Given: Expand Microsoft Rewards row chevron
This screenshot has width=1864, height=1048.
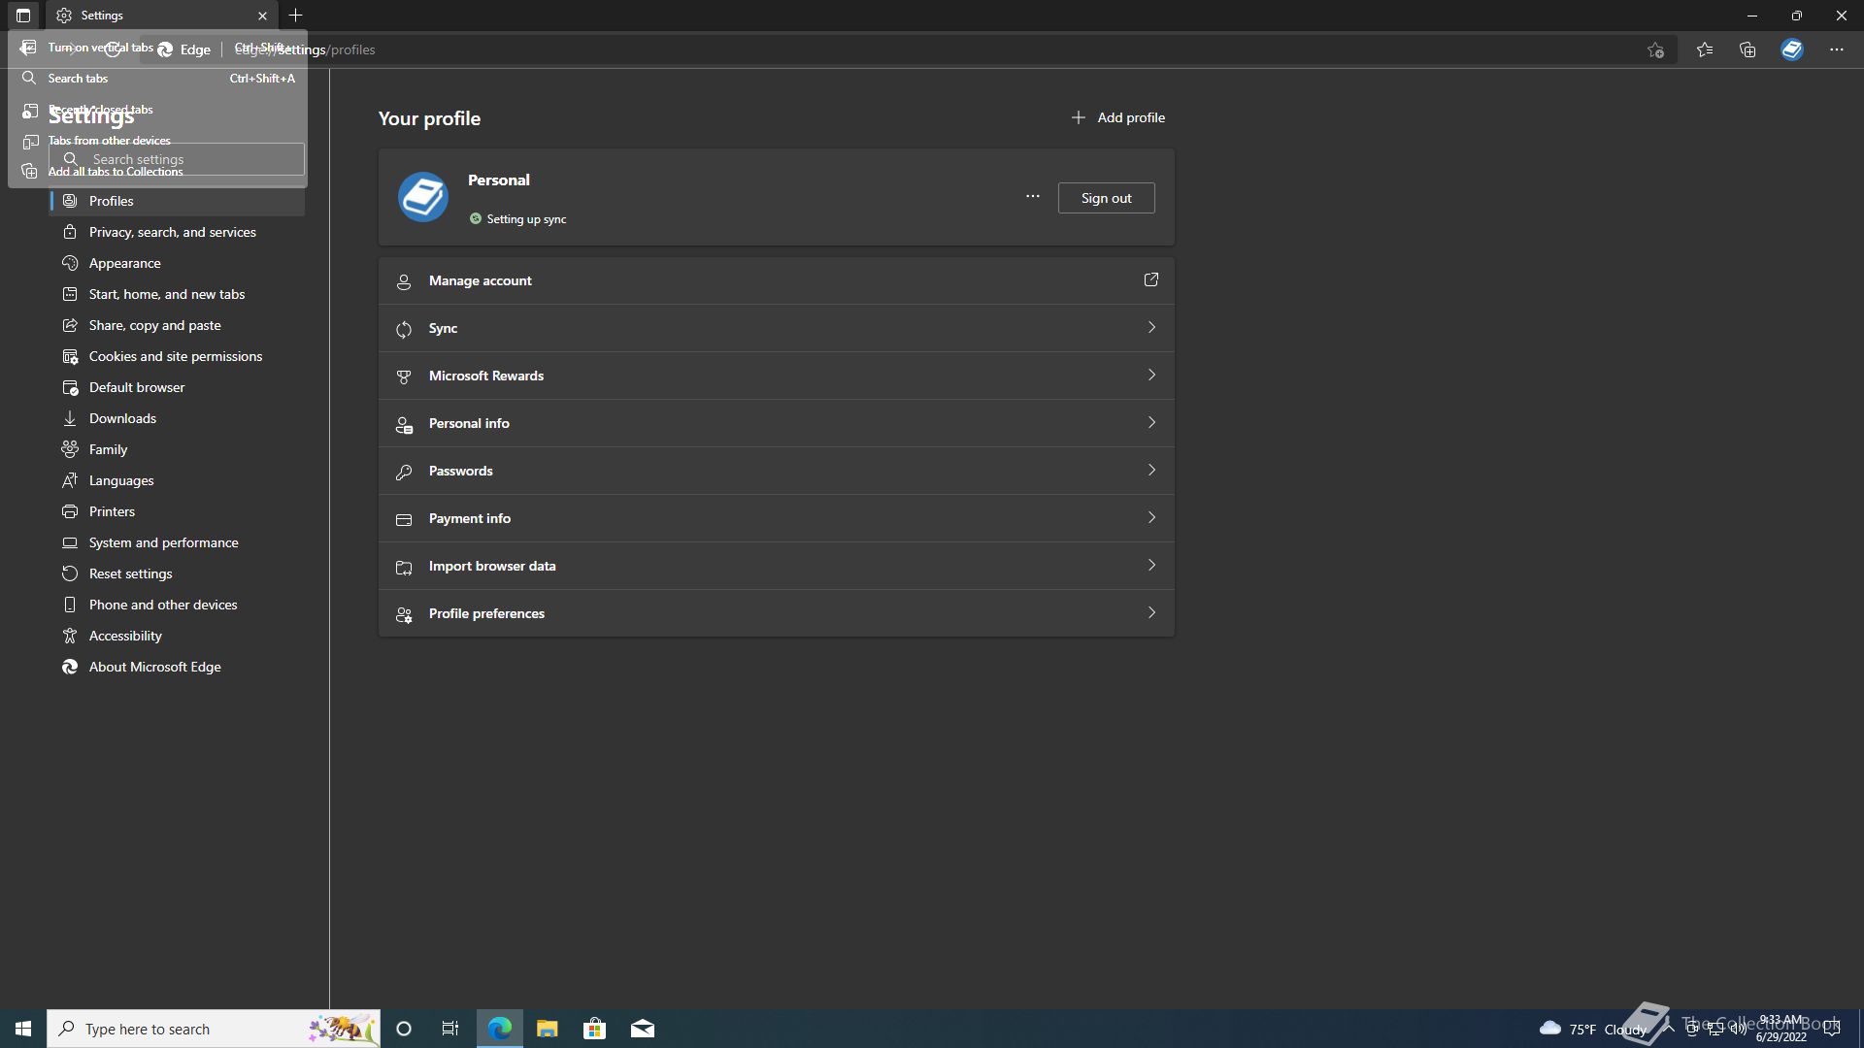Looking at the screenshot, I should point(1151,376).
